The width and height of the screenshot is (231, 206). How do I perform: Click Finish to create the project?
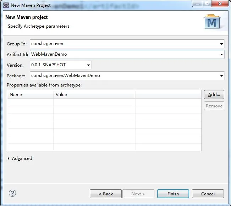pyautogui.click(x=173, y=194)
